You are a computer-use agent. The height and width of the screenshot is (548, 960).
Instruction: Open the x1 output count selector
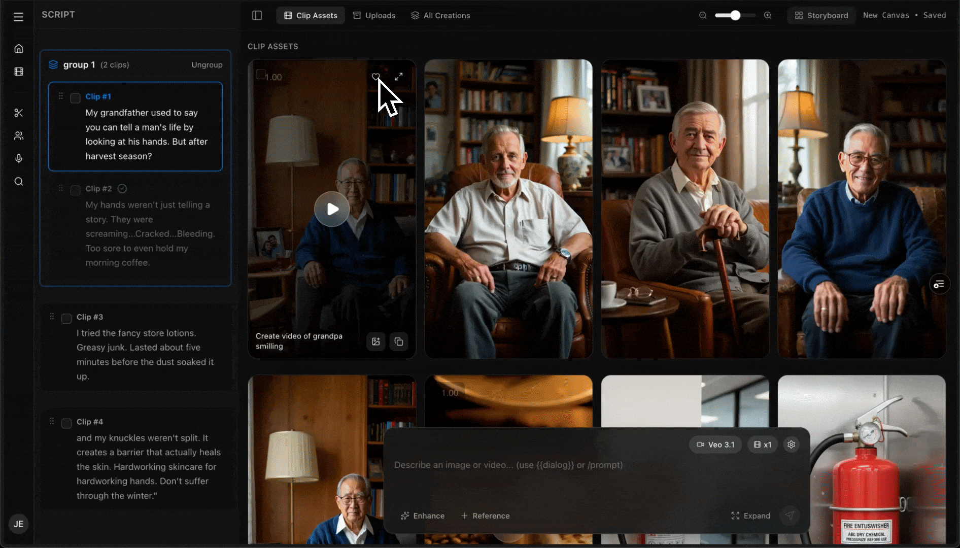point(762,444)
